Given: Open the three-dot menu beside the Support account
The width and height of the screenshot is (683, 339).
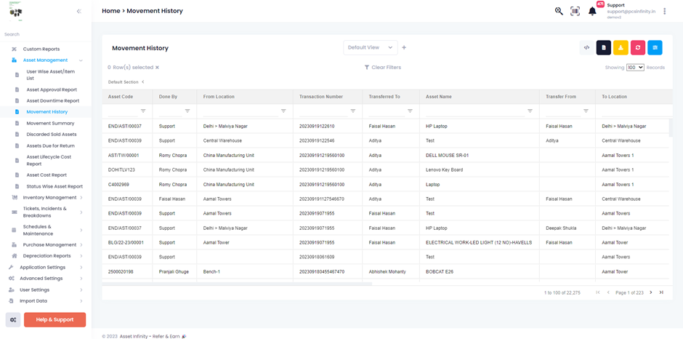Looking at the screenshot, I should (664, 12).
